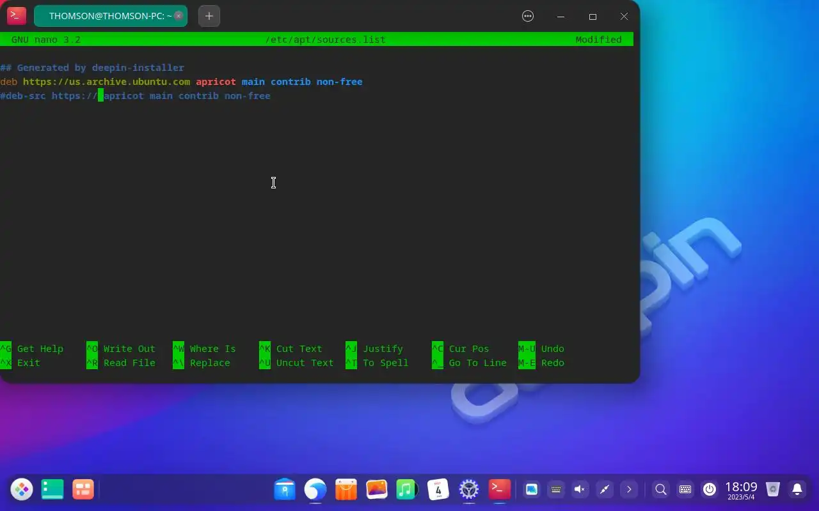
Task: Click the '^G Get Help' shortcut
Action: [x=32, y=349]
